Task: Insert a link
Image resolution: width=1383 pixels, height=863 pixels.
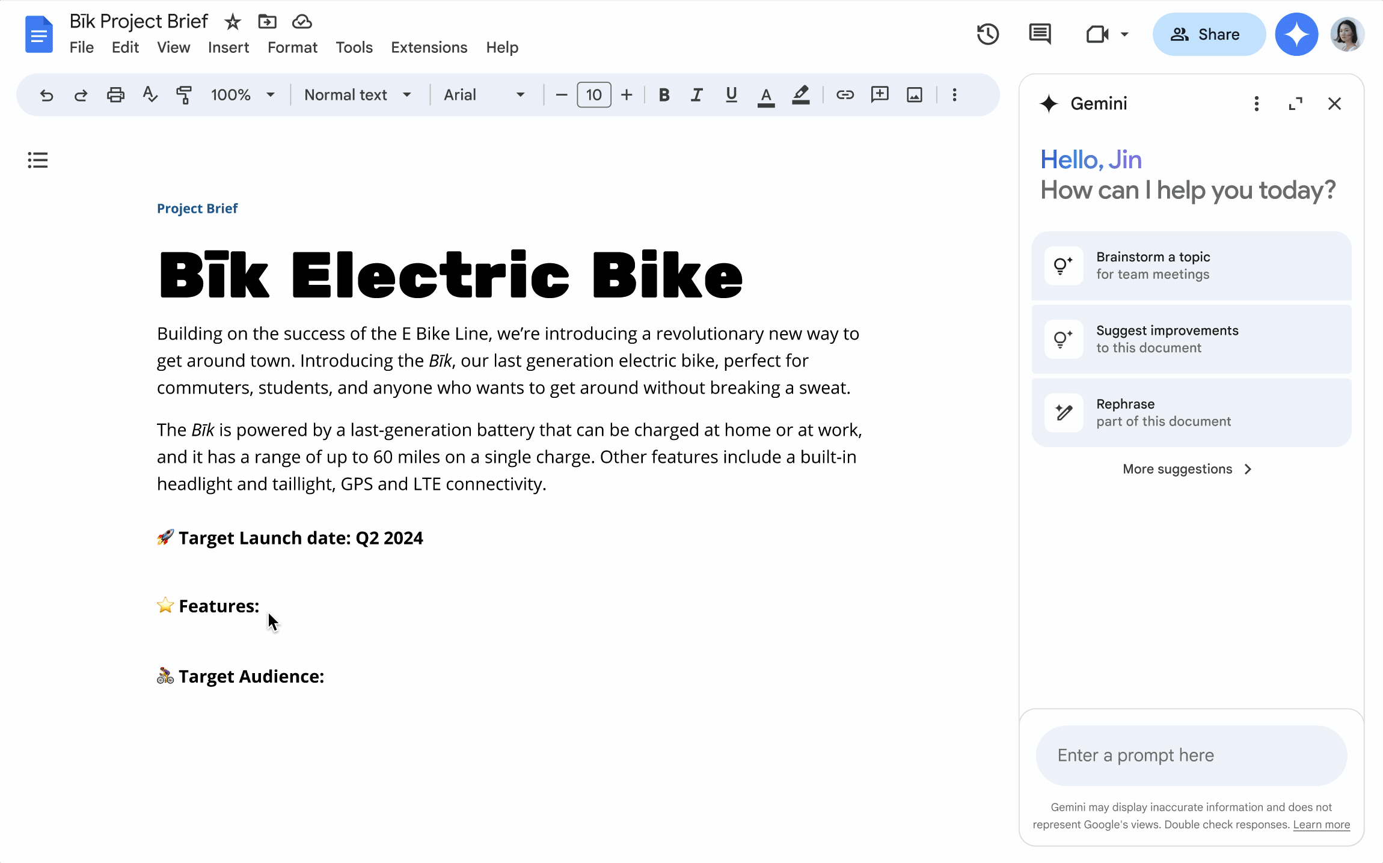Action: pyautogui.click(x=844, y=94)
